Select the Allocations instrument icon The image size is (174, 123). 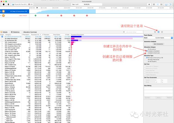point(4,11)
